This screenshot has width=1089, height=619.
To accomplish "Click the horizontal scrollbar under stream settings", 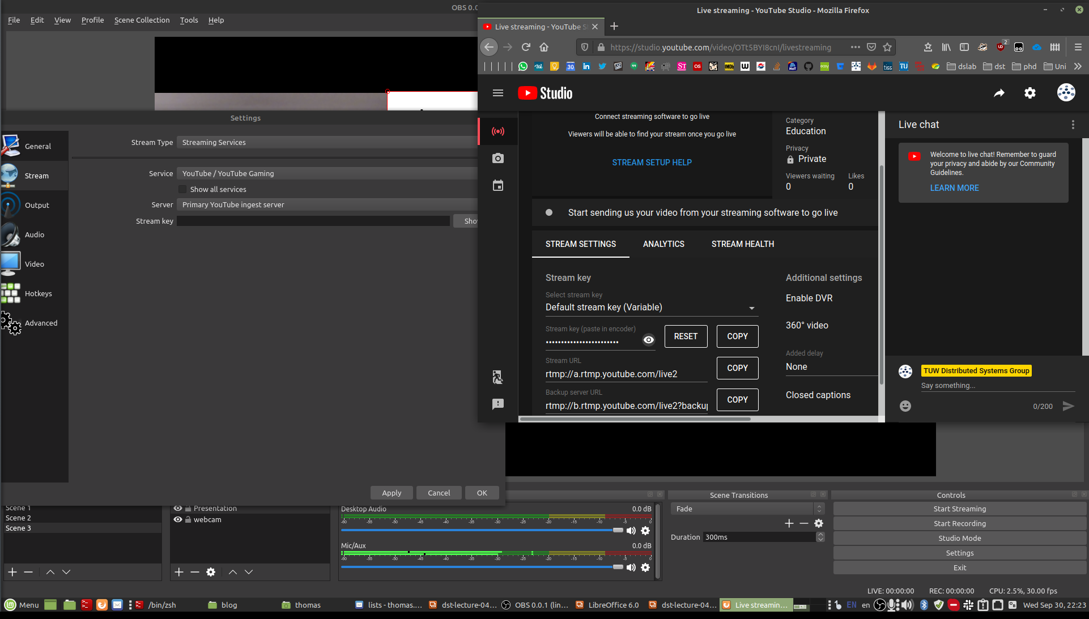I will (x=635, y=419).
